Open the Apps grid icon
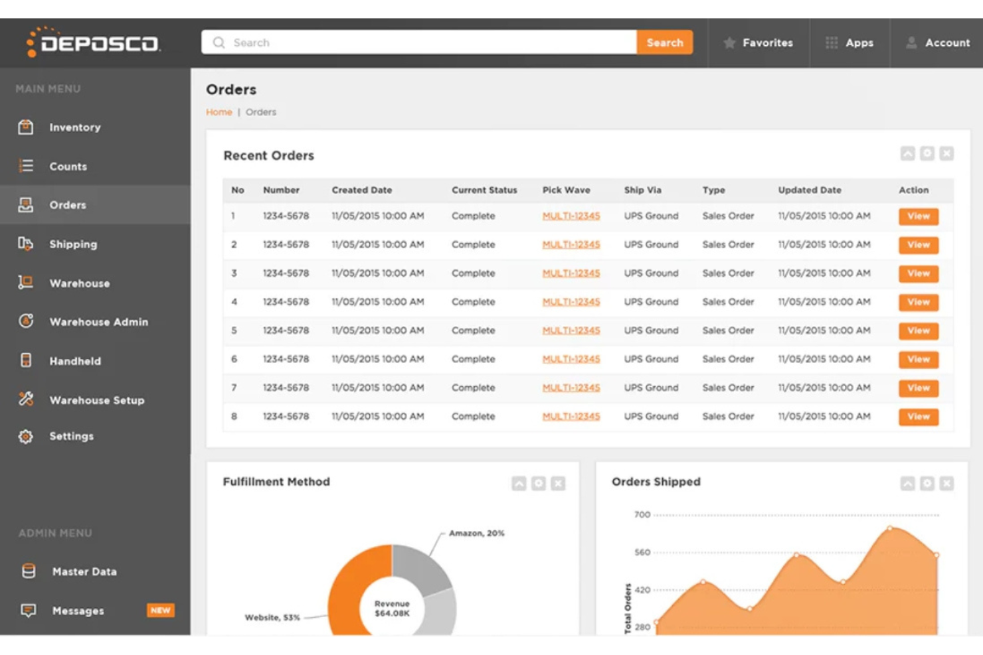The height and width of the screenshot is (655, 983). coord(832,42)
